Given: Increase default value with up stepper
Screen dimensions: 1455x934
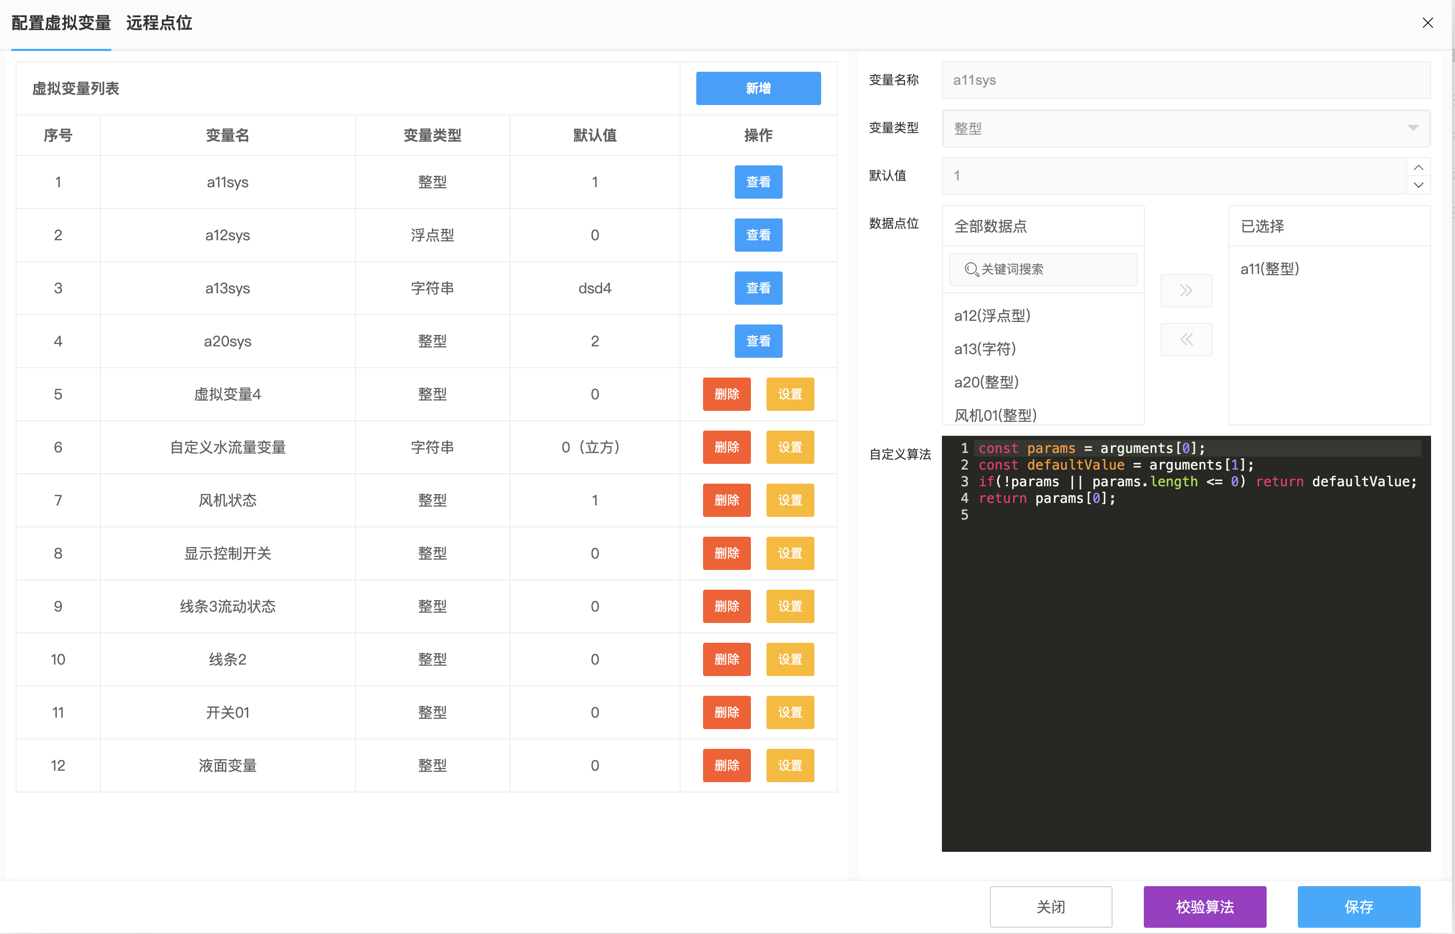Looking at the screenshot, I should [x=1418, y=167].
